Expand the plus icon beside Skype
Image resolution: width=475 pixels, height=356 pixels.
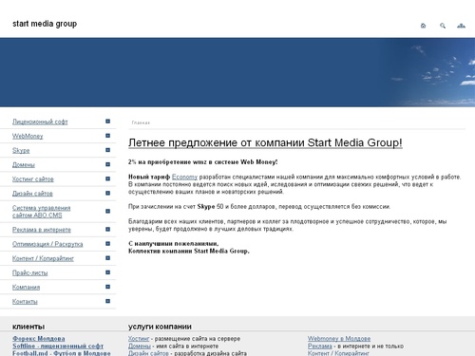[x=107, y=150]
